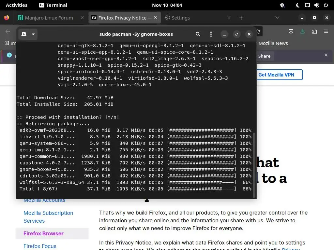The width and height of the screenshot is (334, 250).
Task: Expand the Terminal new-tab dropdown arrow
Action: click(x=33, y=34)
